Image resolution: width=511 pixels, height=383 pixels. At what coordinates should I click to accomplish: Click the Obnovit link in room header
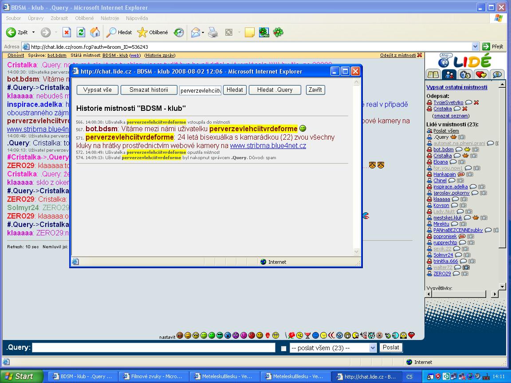tap(16, 55)
